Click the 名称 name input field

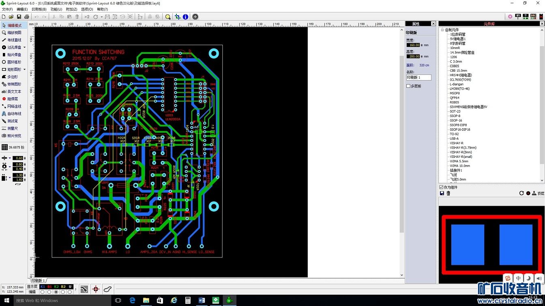coord(418,77)
